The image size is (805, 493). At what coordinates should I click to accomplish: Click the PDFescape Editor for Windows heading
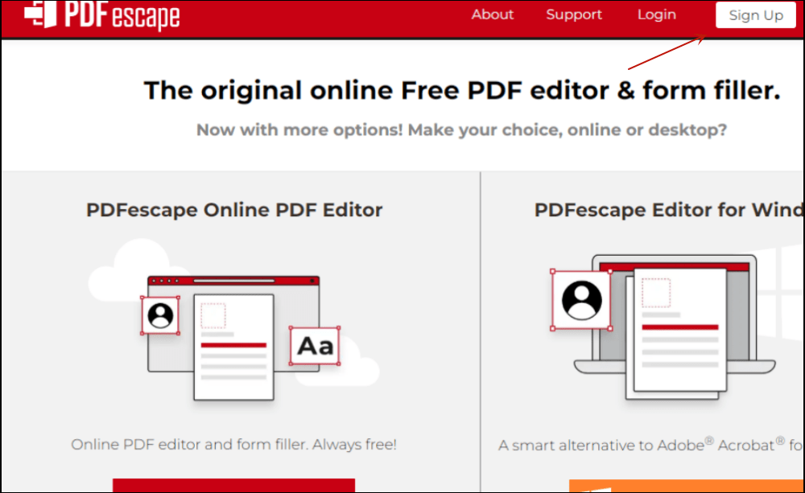[669, 210]
